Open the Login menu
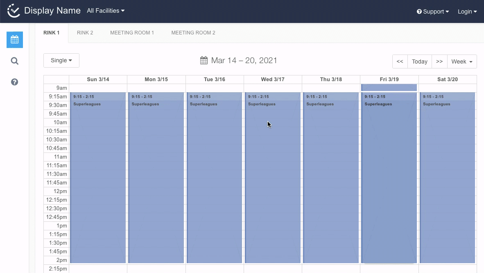Screen dimensions: 484x273 467,11
